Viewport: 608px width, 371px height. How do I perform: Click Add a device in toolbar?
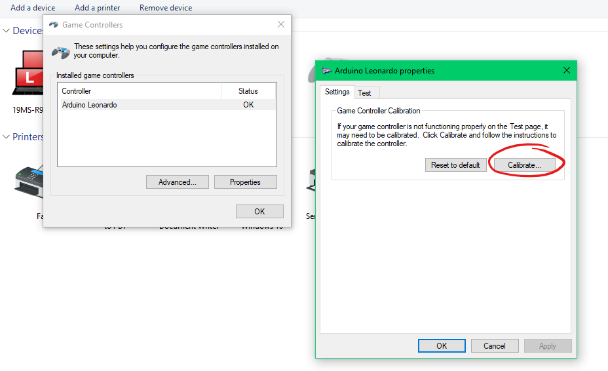(33, 8)
